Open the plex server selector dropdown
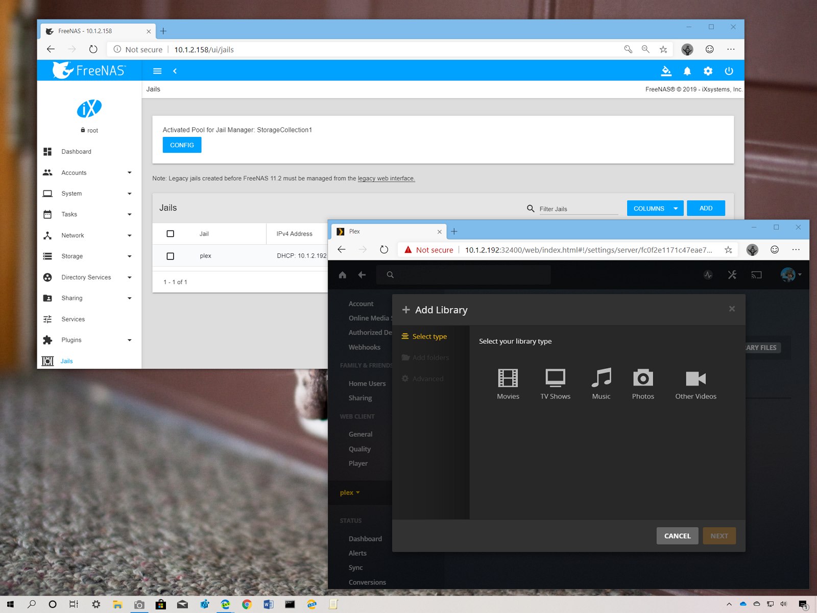Screen dimensions: 817x613 click(x=348, y=492)
